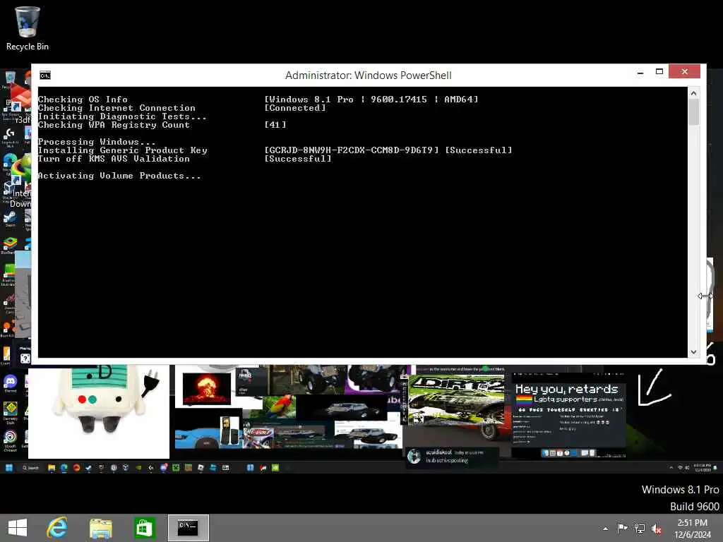Click the 'Processing Windows...' line
This screenshot has height=542, width=723.
coord(97,141)
